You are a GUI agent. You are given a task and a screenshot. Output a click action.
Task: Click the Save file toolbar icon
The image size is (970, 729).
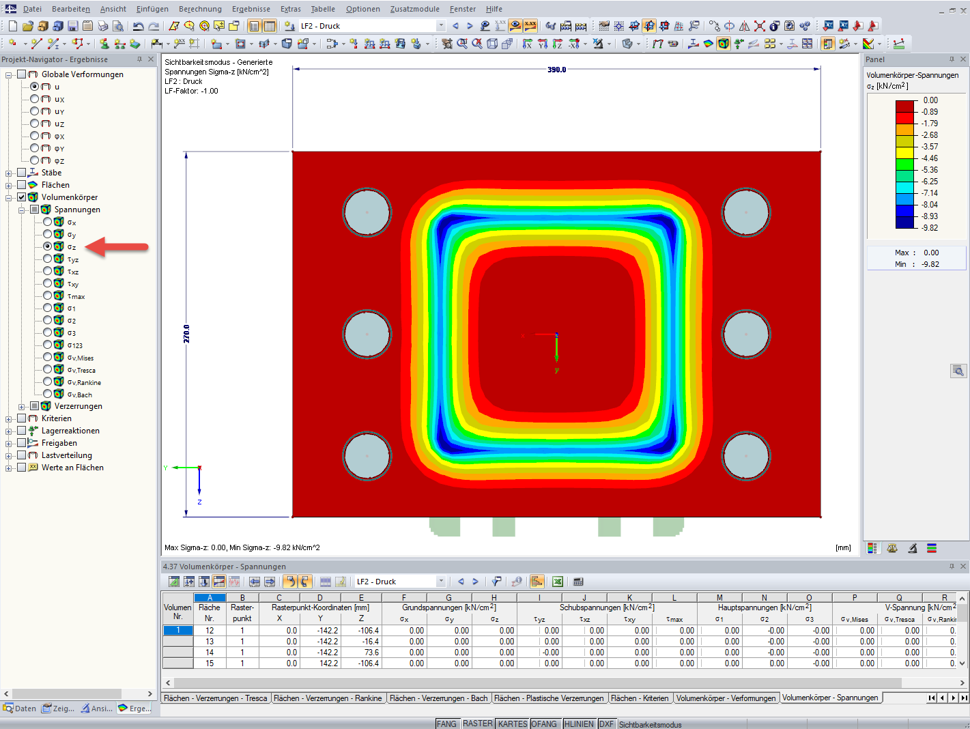[72, 26]
